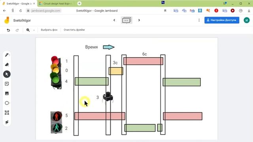Select the 3с text label

115,63
